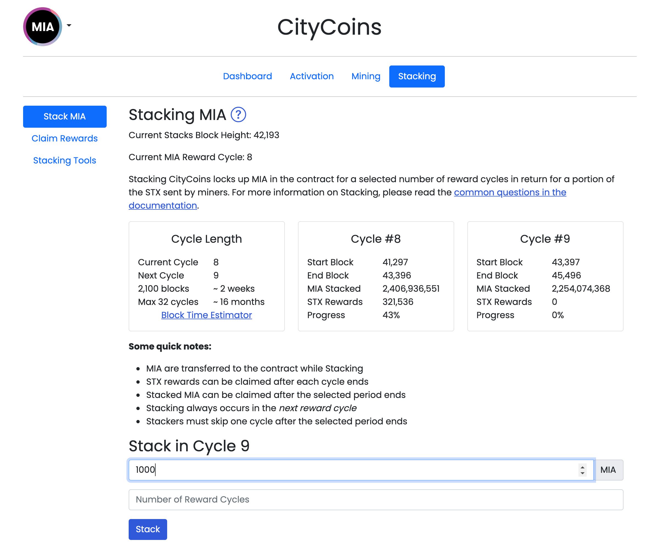
Task: Open the Block Time Estimator link
Action: click(206, 315)
